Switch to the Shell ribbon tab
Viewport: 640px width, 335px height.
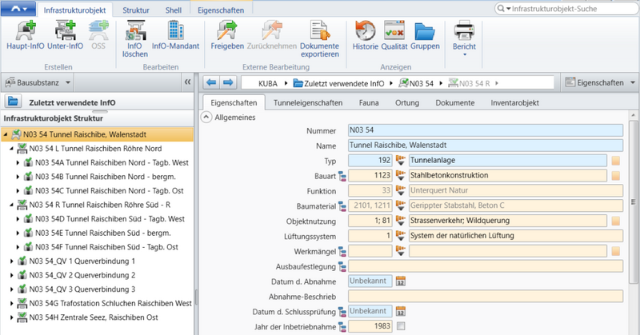click(174, 10)
